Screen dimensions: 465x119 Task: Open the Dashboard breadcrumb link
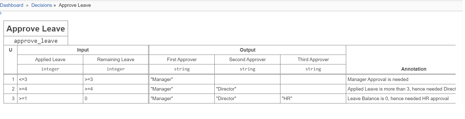click(12, 5)
